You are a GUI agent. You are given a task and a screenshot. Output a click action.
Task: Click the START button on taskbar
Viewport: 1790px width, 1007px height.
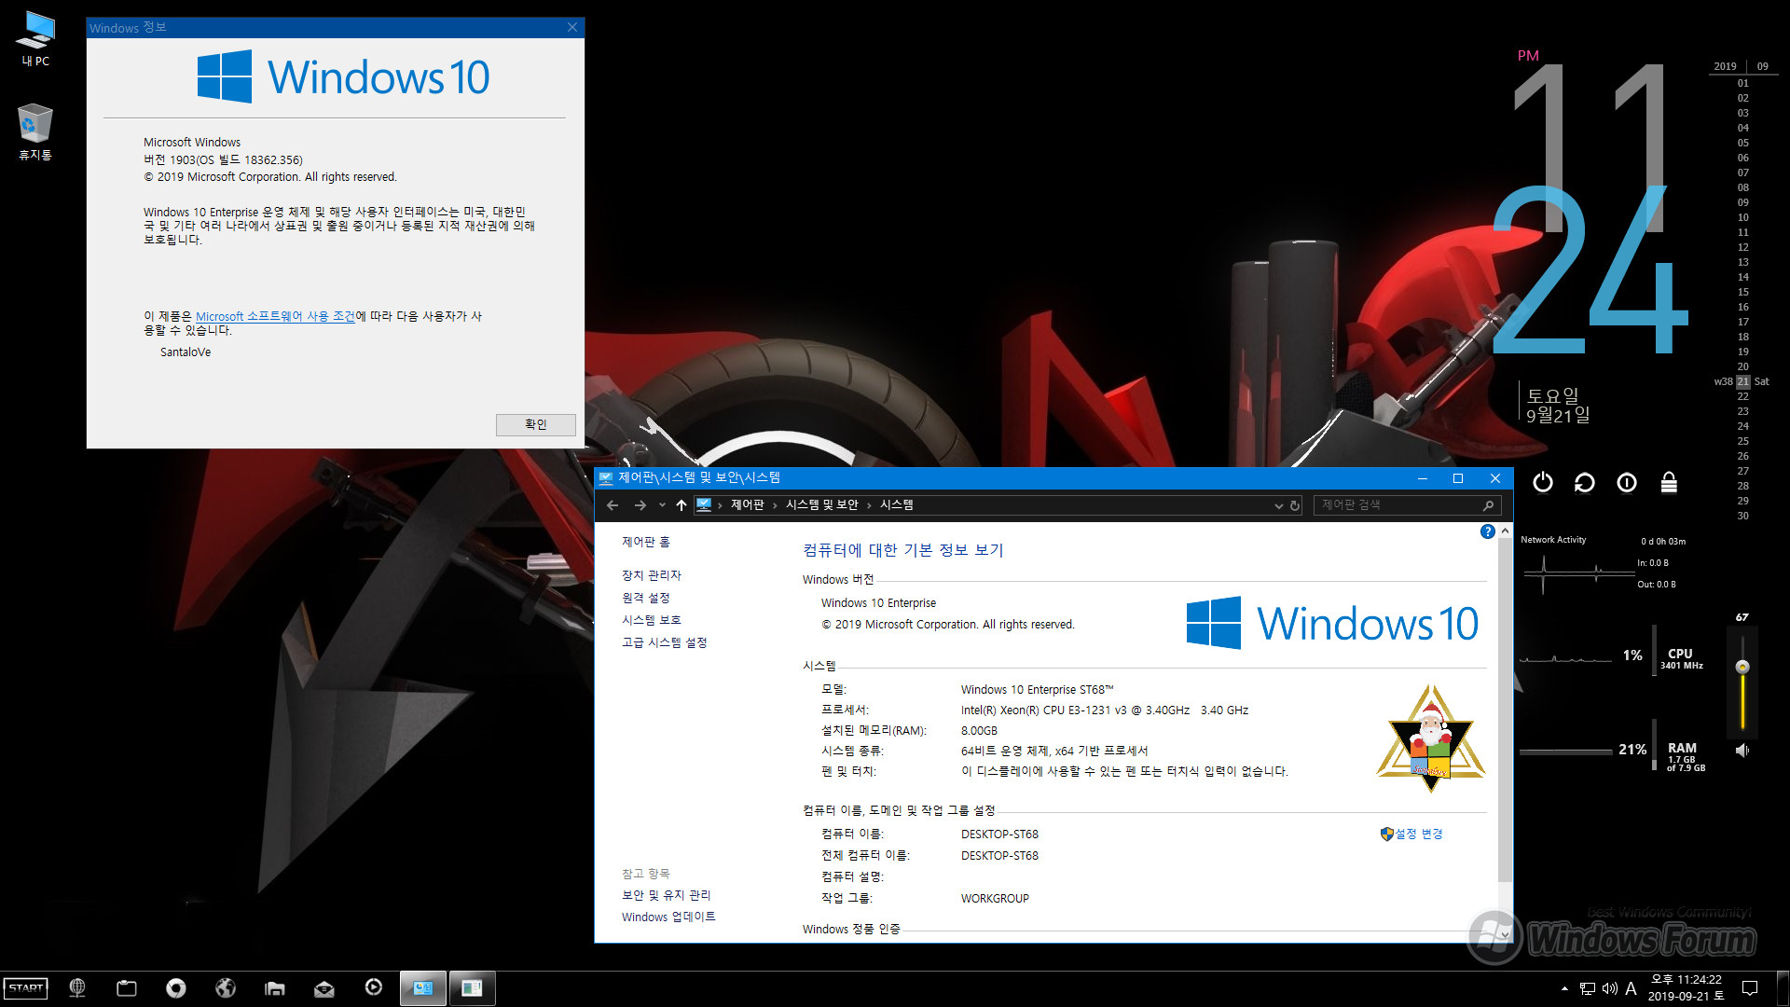[x=26, y=988]
